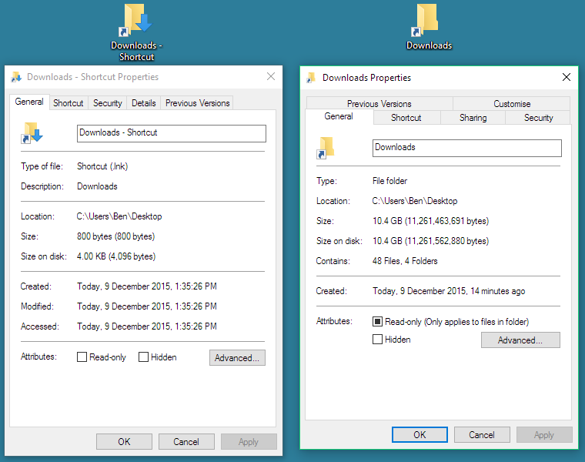Viewport: 585px width, 462px height.
Task: Click the shortcut folder icon beside Downloads - Shortcut name field
Action: 32,133
